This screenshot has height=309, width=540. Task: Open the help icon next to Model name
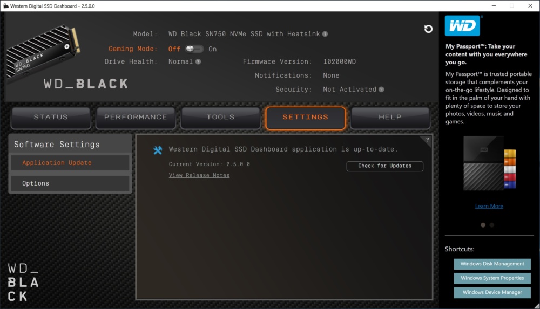click(325, 34)
